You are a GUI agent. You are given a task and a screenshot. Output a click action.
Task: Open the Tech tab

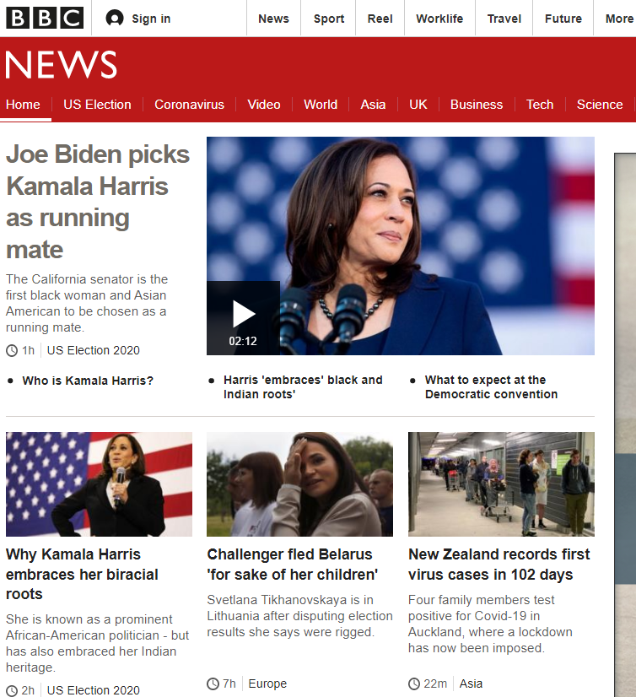pos(540,105)
